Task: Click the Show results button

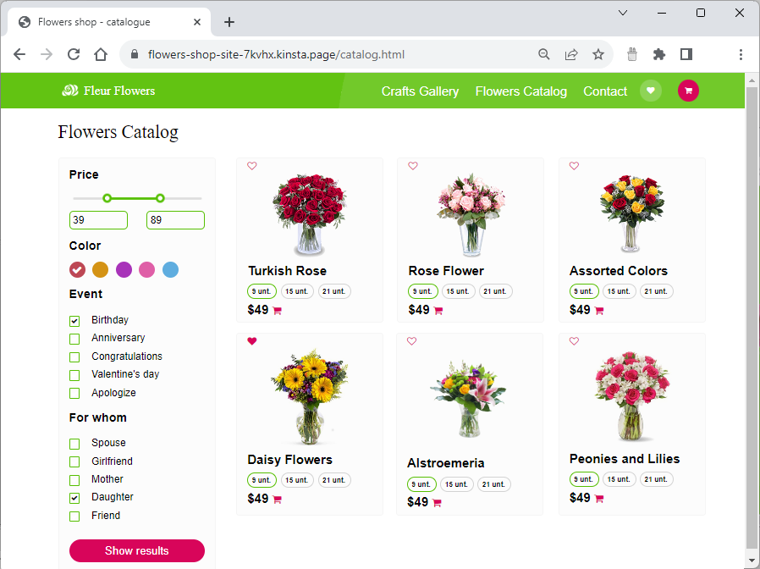Action: (137, 550)
